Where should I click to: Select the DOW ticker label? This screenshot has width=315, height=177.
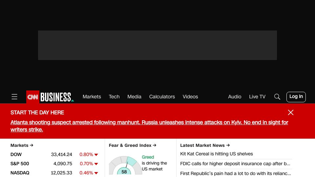(x=16, y=154)
